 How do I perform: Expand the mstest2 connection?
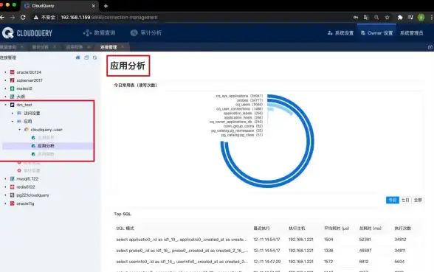(x=5, y=88)
